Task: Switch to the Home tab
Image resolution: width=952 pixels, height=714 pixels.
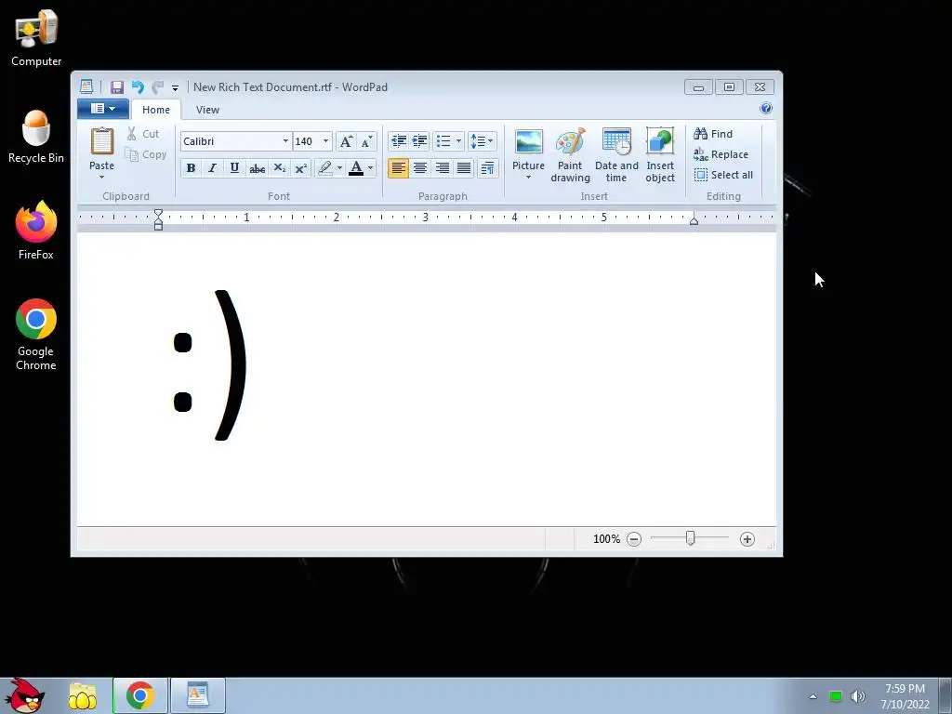Action: point(156,110)
